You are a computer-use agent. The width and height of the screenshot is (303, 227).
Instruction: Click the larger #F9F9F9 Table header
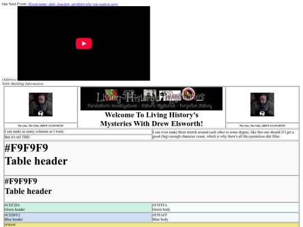click(151, 158)
